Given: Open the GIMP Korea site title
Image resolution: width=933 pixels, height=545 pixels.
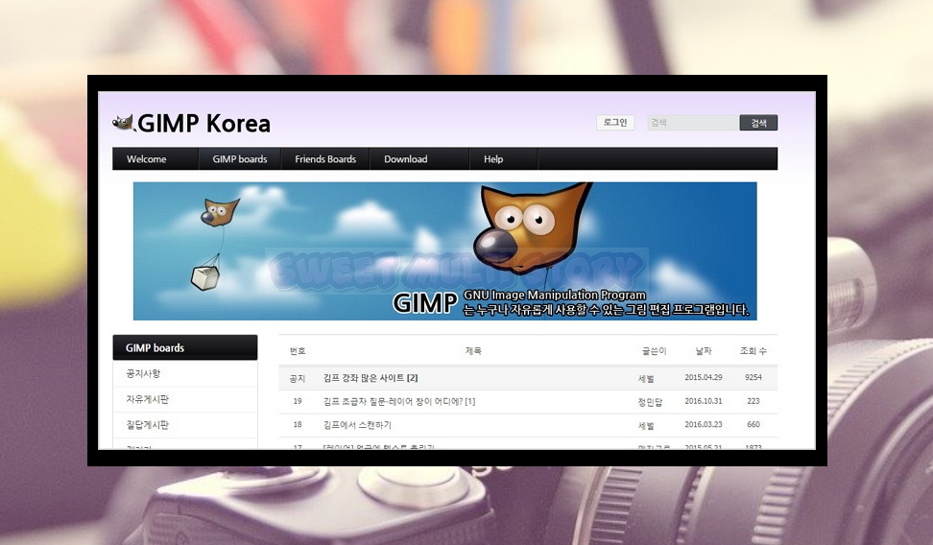Looking at the screenshot, I should (x=204, y=124).
